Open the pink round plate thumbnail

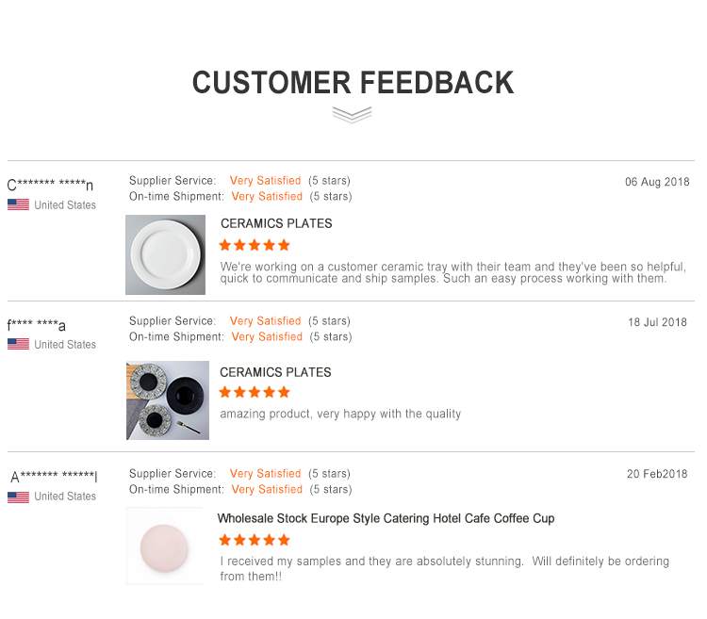(165, 546)
